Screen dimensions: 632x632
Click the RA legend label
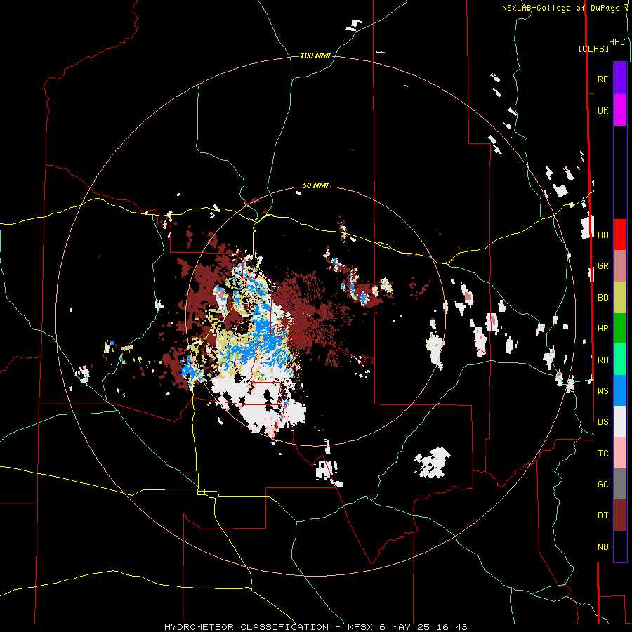[603, 360]
